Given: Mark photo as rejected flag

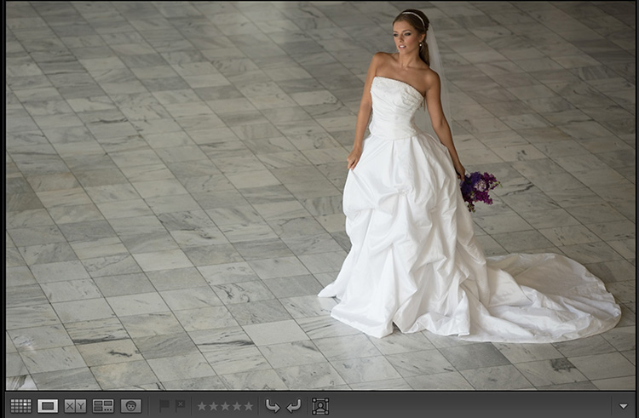Looking at the screenshot, I should (180, 405).
